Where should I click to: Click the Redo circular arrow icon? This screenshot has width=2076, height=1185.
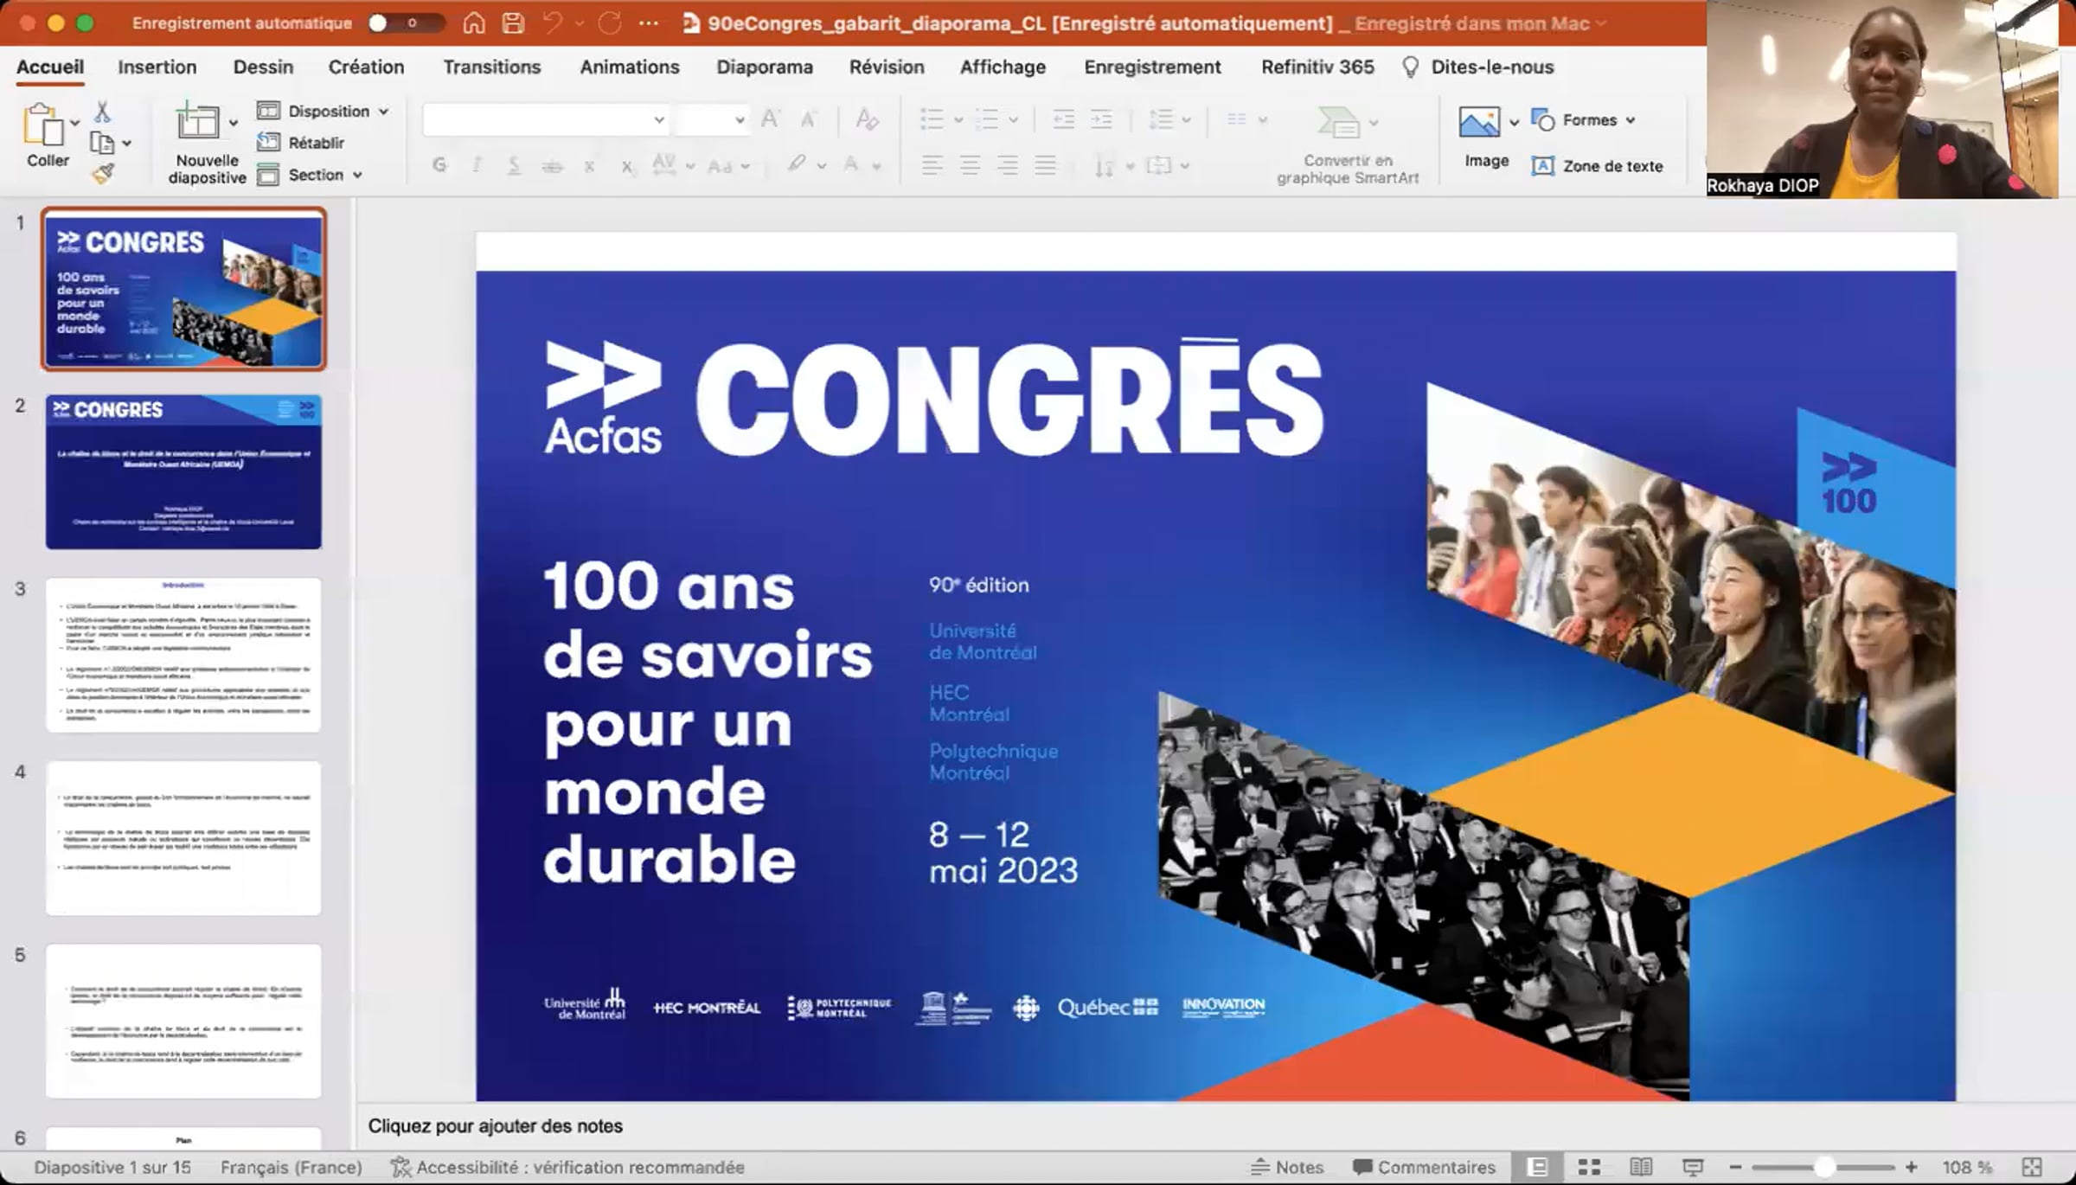click(610, 23)
